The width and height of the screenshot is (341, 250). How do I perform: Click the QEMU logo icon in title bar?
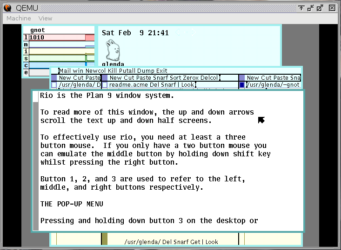tap(8, 8)
